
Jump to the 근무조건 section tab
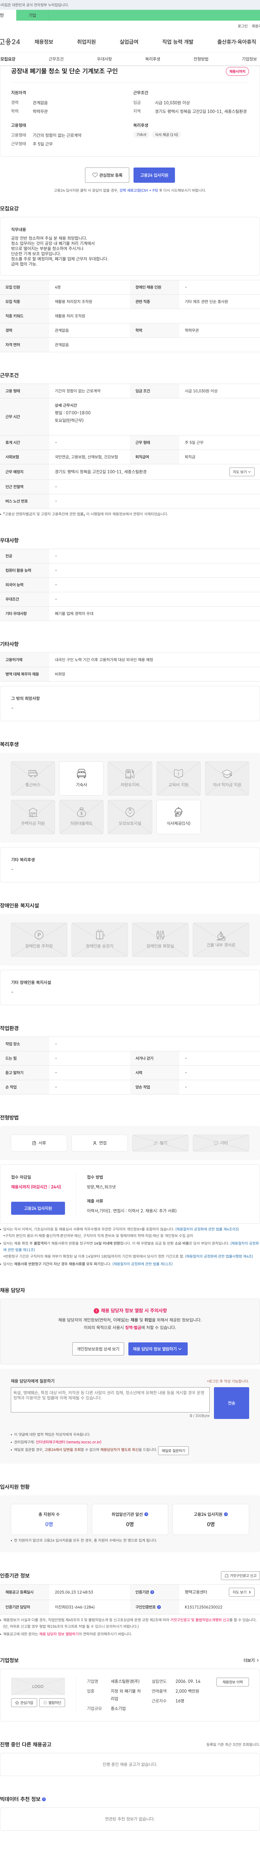[56, 59]
